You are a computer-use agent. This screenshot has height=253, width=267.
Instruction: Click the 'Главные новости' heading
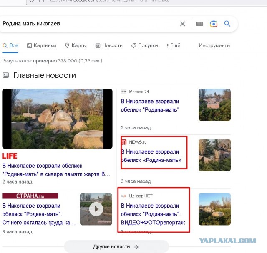click(45, 75)
